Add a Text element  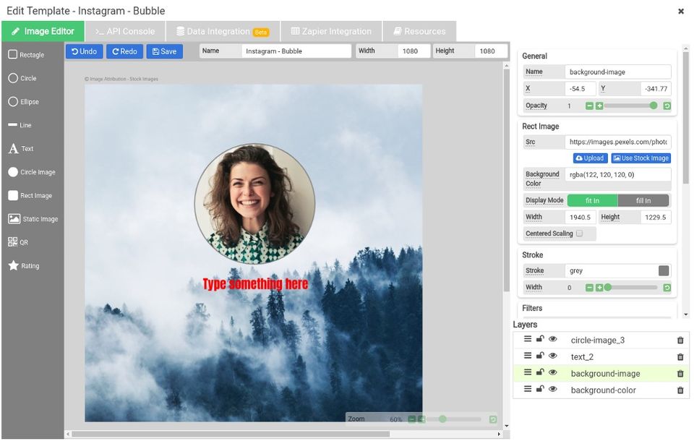pos(21,148)
